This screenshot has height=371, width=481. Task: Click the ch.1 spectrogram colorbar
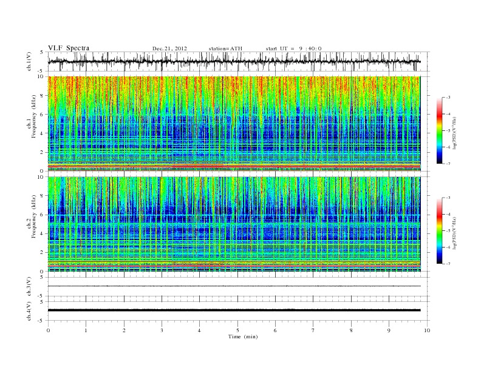coord(439,131)
